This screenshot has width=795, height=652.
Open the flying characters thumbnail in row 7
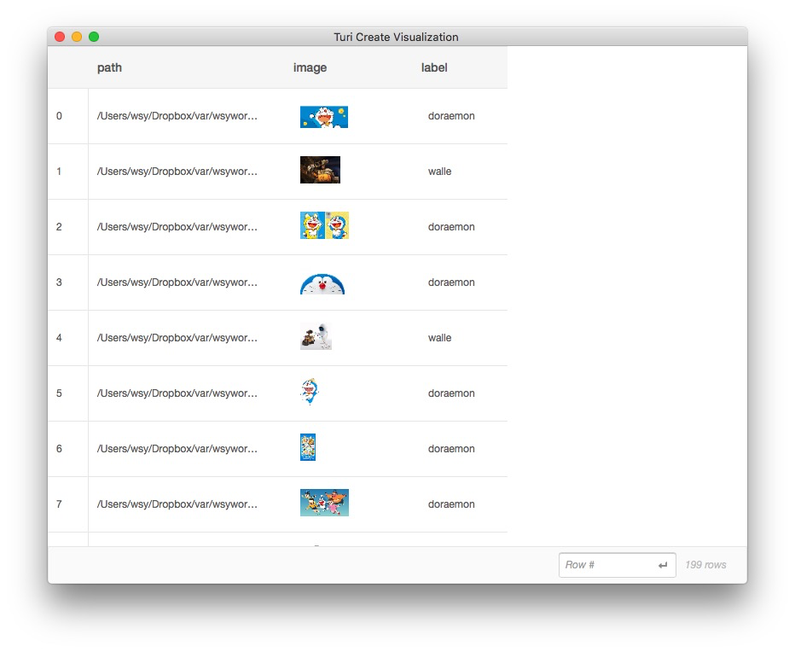pos(324,503)
